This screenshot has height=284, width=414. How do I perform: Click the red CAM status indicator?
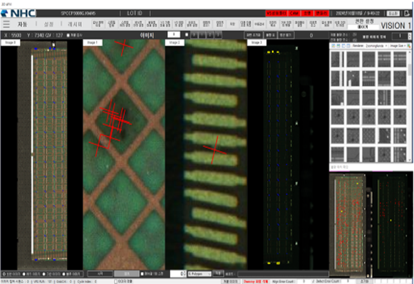click(x=294, y=12)
